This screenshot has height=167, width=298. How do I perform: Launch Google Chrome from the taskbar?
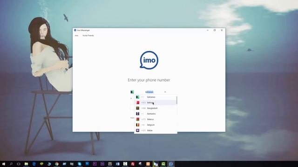(x=57, y=164)
